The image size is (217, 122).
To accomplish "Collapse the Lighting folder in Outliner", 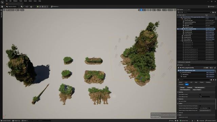I will click(x=181, y=19).
